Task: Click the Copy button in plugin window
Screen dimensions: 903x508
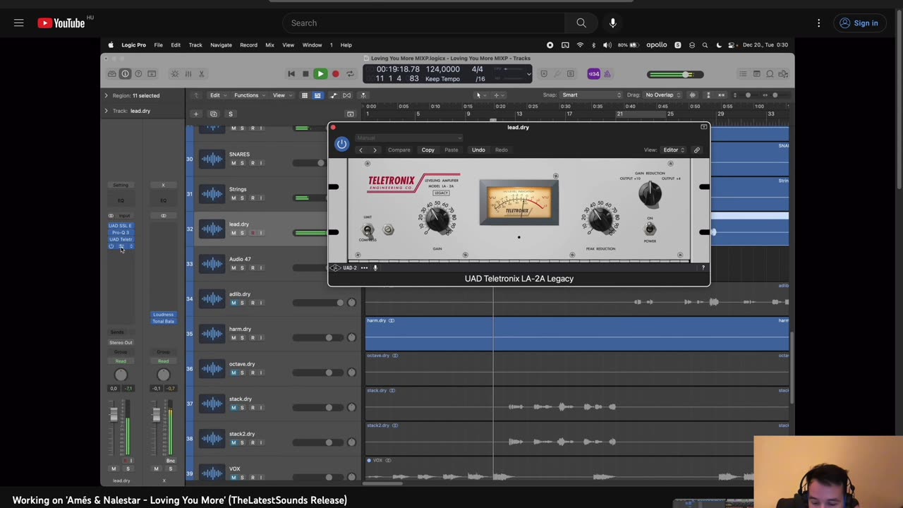Action: pyautogui.click(x=428, y=150)
